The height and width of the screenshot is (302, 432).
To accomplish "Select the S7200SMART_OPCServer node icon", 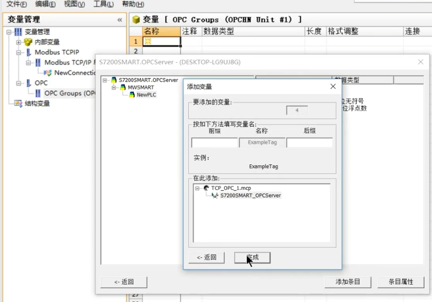I will (x=215, y=196).
